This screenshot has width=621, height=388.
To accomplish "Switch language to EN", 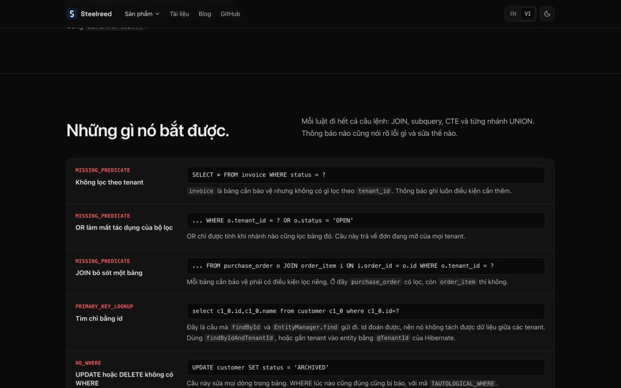I will pyautogui.click(x=513, y=14).
